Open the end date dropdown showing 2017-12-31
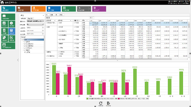Viewport: 191px width, 107px height. coord(35,34)
